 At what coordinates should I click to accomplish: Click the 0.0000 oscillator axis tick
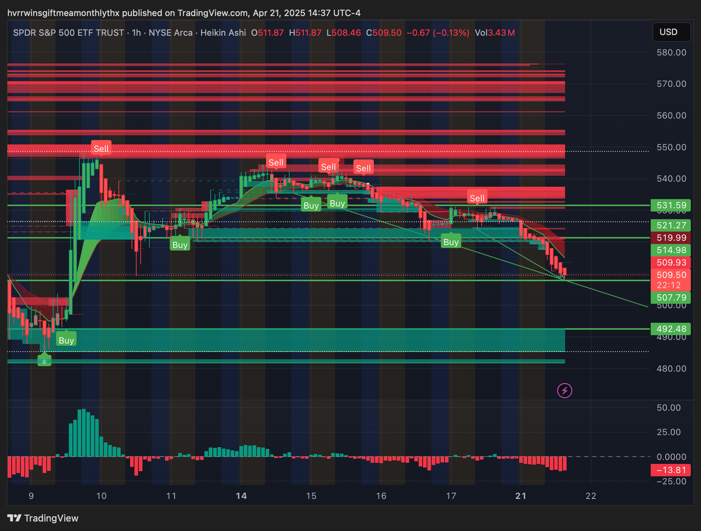point(671,457)
